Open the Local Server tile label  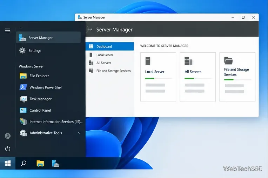[x=155, y=72]
